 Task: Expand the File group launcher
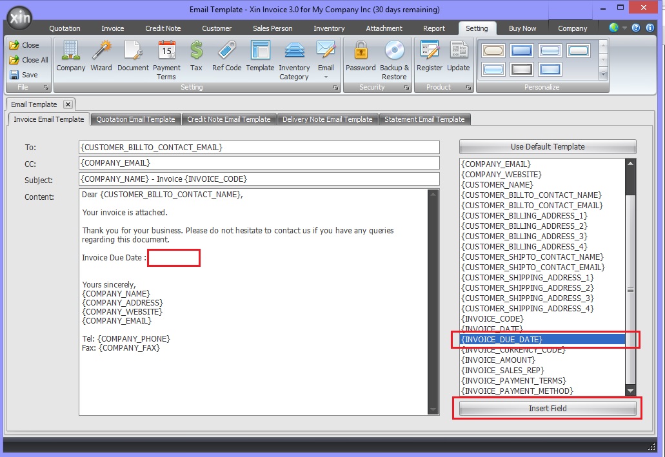(46, 87)
